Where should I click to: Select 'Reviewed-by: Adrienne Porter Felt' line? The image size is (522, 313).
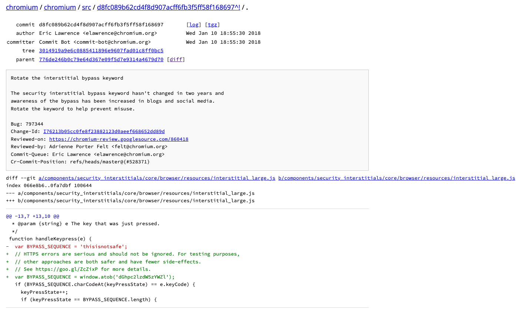click(89, 147)
